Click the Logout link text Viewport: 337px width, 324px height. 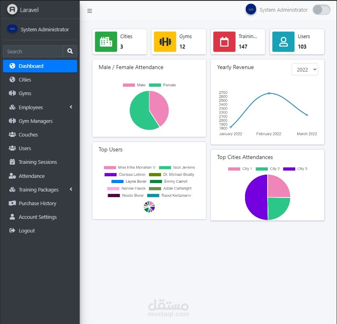coord(27,230)
